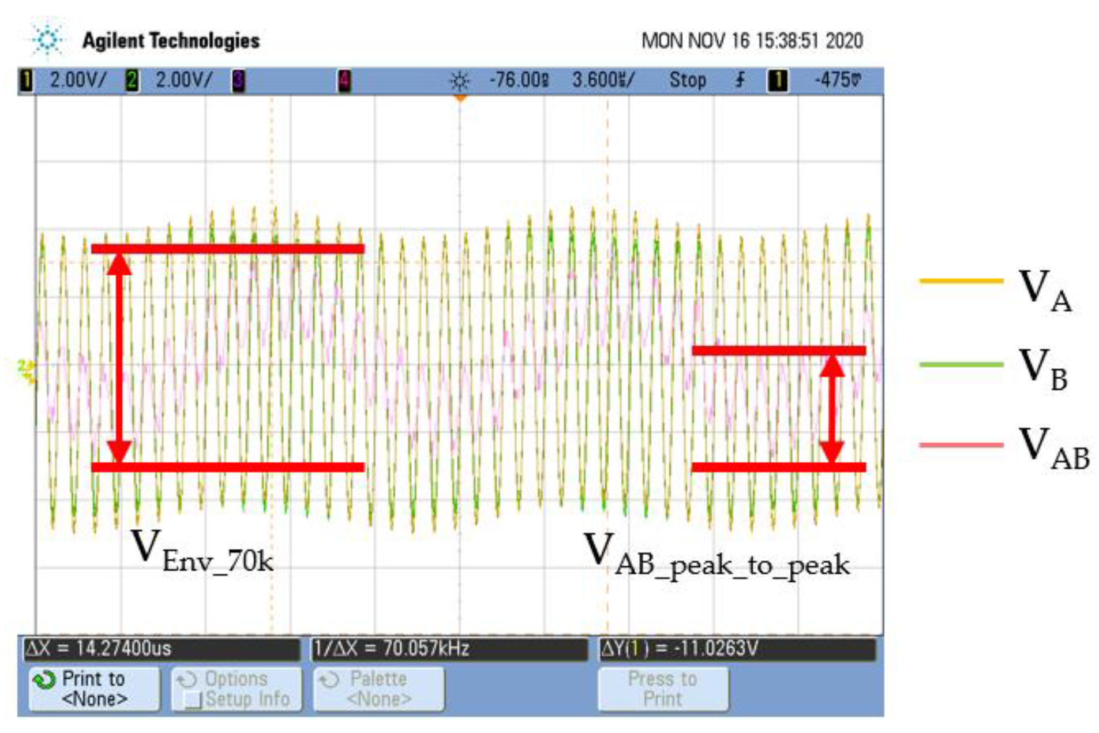The image size is (1099, 733).
Task: Click the 1/ΔX = 70.057kHz readout
Action: click(449, 649)
